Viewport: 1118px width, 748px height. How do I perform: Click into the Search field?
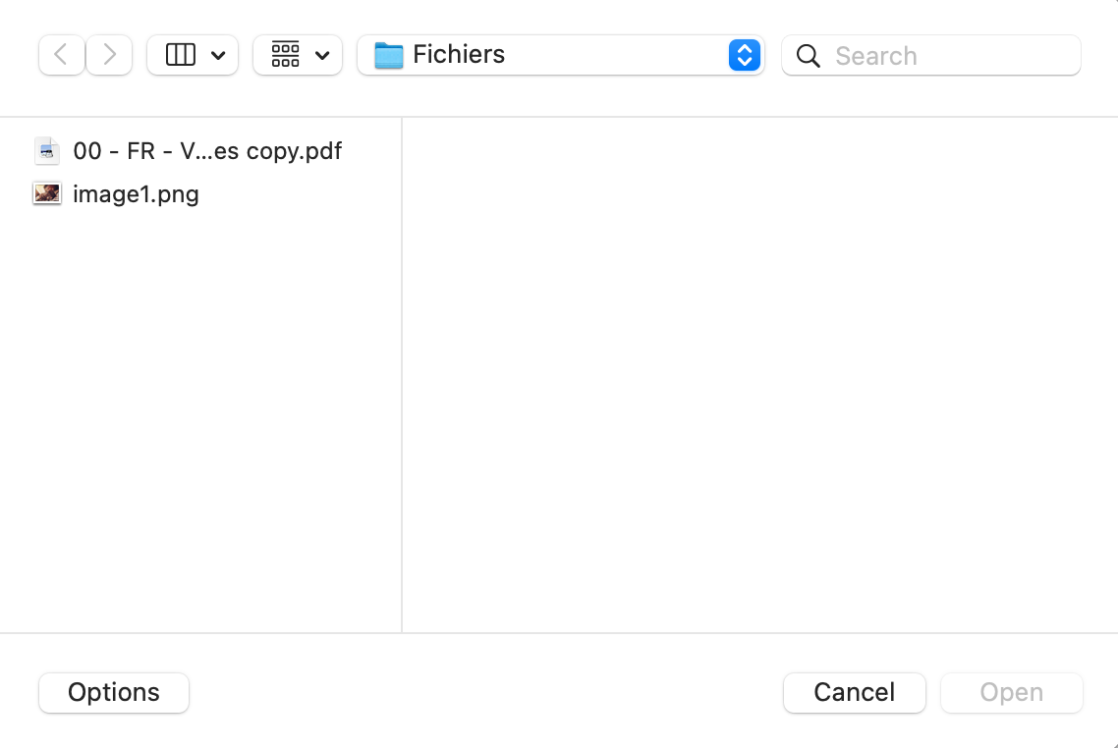click(x=948, y=56)
